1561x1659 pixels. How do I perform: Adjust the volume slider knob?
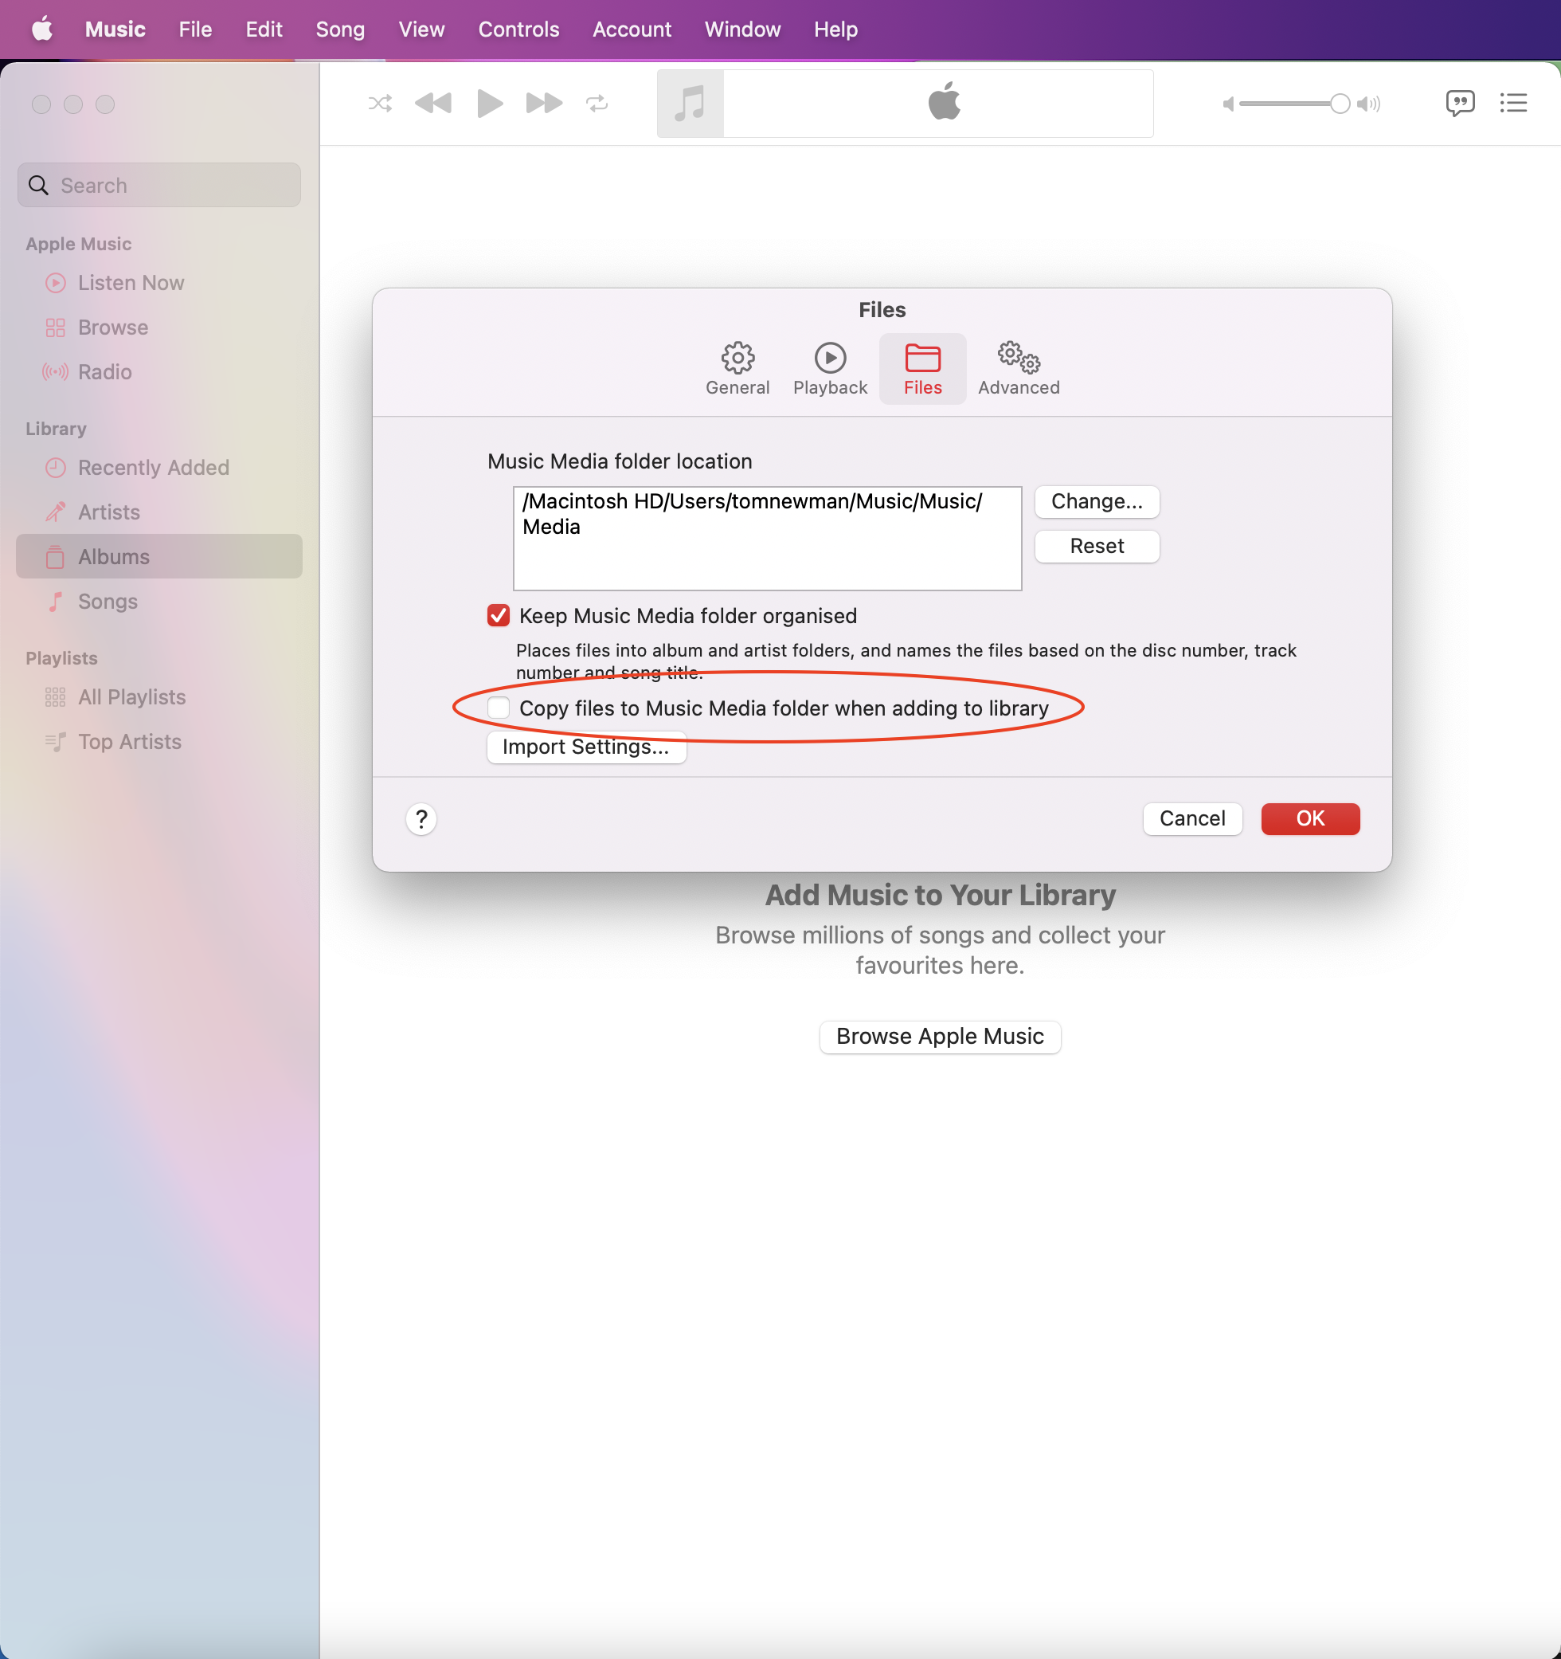1339,104
